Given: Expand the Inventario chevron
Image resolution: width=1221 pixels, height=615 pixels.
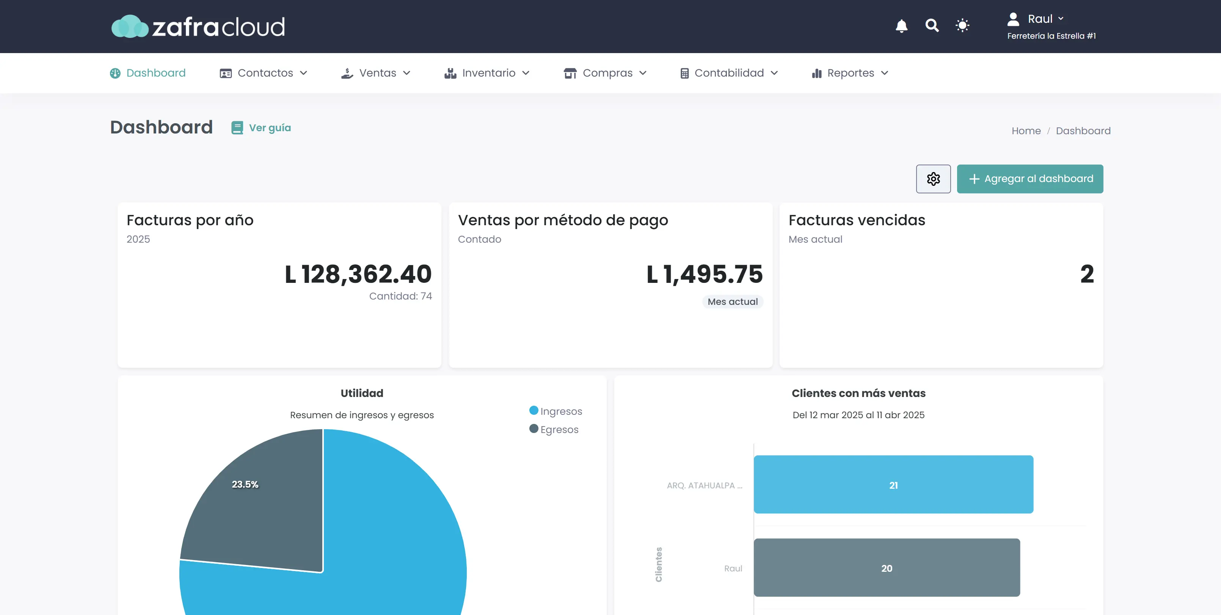Looking at the screenshot, I should pyautogui.click(x=526, y=73).
